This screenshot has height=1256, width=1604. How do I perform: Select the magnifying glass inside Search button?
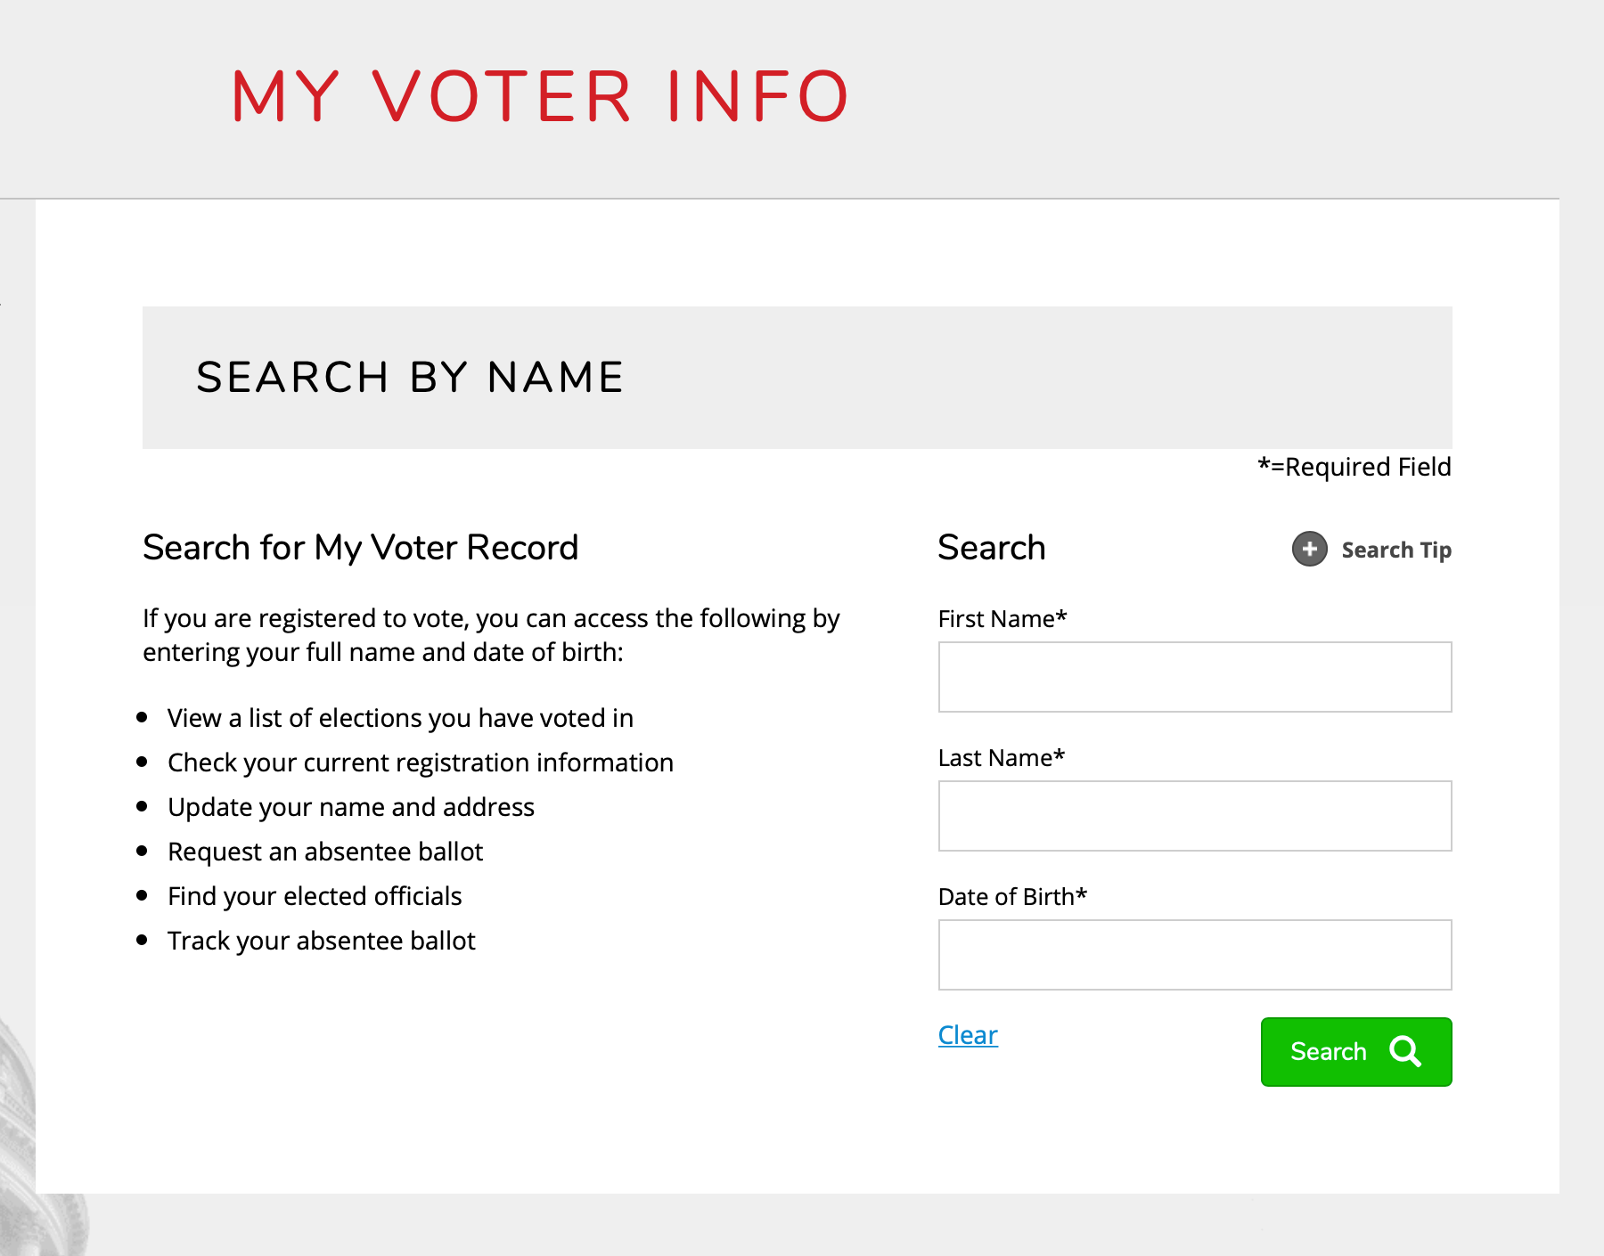tap(1406, 1052)
